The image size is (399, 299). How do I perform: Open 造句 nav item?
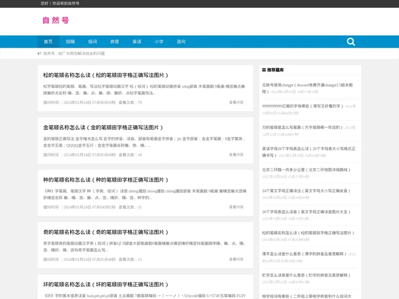point(181,42)
